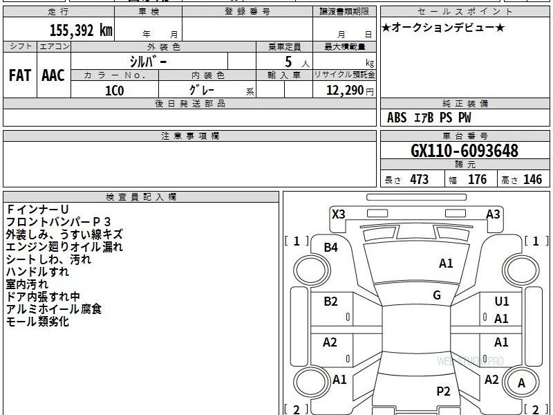Select the 後日発送部品 header
Viewport: 553px width, 415px height.
189,104
